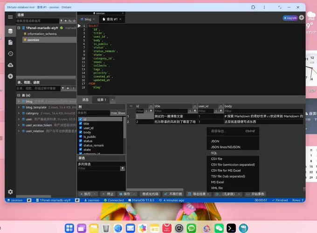Click the 终止 stop button
Screen dimensions: 317x233
click(108, 194)
